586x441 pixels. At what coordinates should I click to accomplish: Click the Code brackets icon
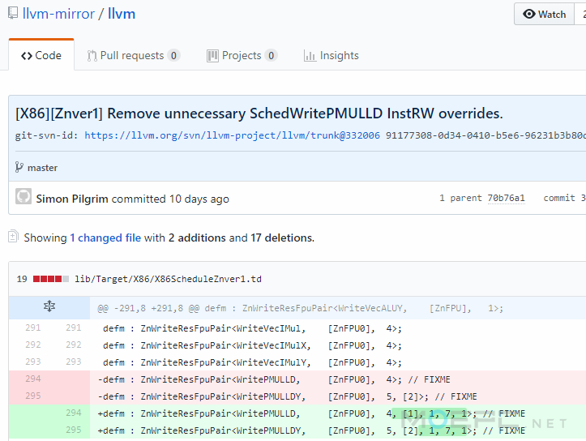click(27, 56)
